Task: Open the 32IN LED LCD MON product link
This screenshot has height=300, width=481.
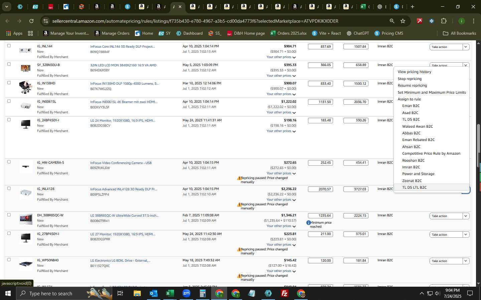Action: pyautogui.click(x=123, y=65)
